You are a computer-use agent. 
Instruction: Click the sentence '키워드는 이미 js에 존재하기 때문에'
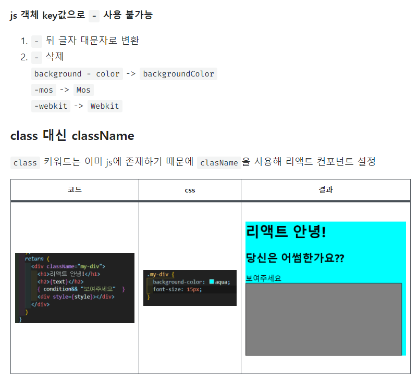pos(118,161)
